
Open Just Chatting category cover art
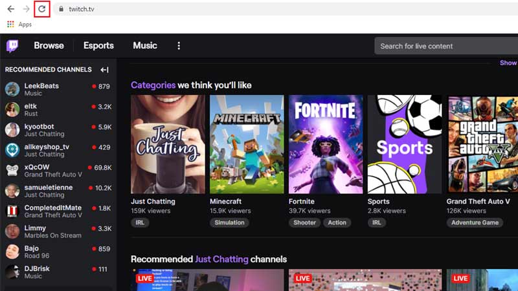168,144
